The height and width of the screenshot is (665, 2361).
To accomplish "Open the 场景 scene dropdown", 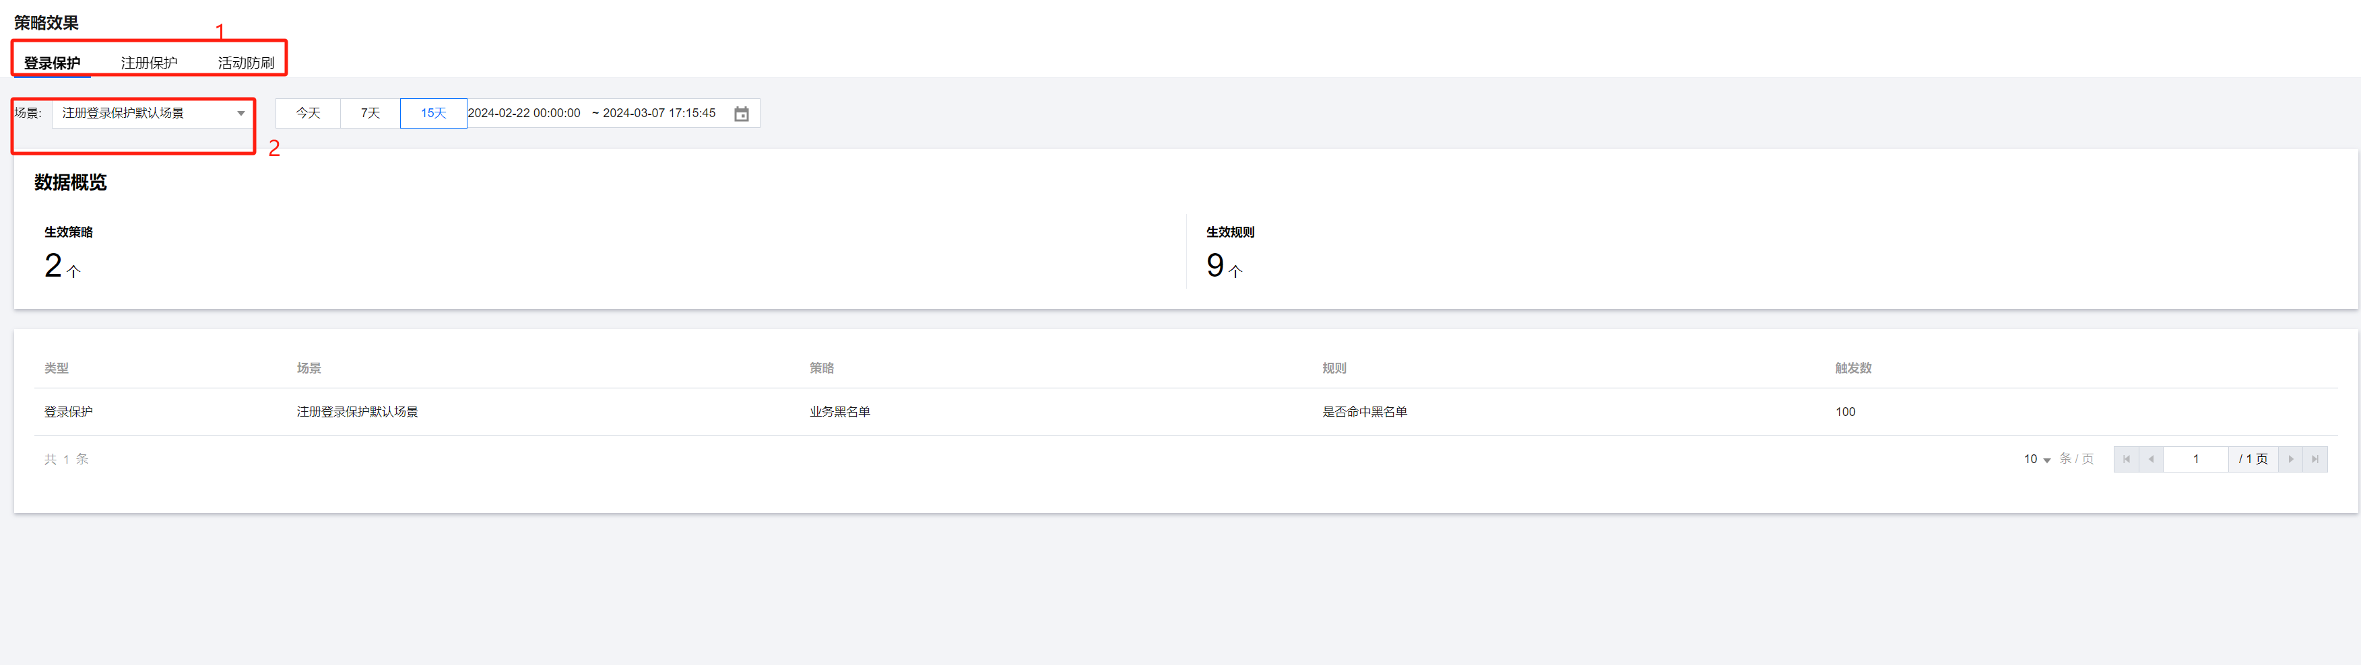I will tap(152, 112).
